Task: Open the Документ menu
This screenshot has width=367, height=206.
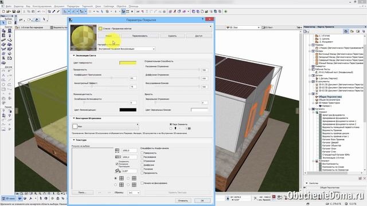Action: (59, 6)
